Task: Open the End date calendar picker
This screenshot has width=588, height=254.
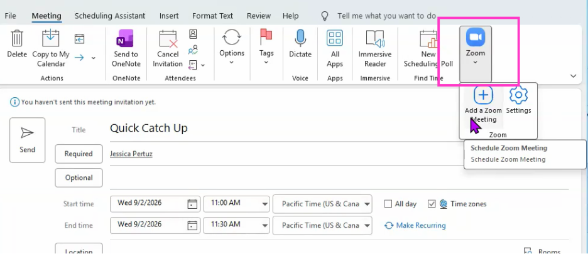Action: (192, 225)
